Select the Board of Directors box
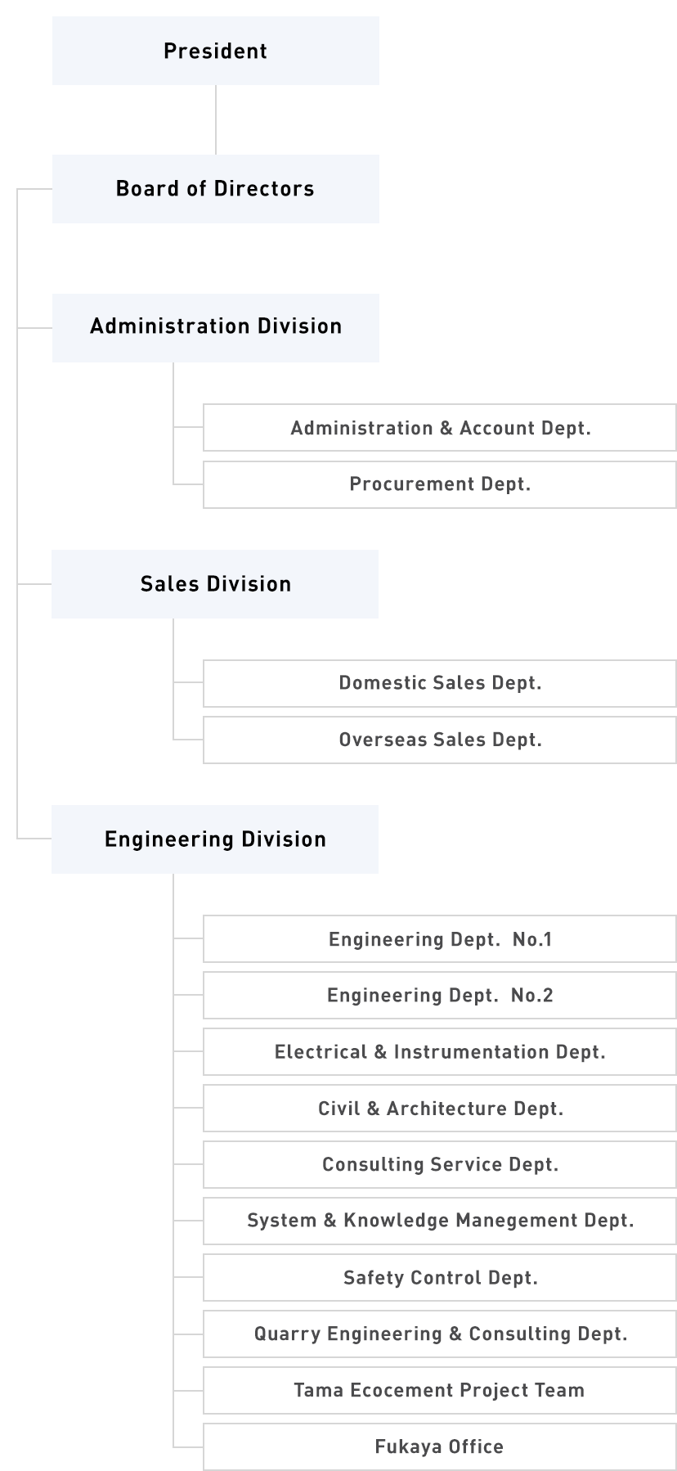 tap(215, 189)
